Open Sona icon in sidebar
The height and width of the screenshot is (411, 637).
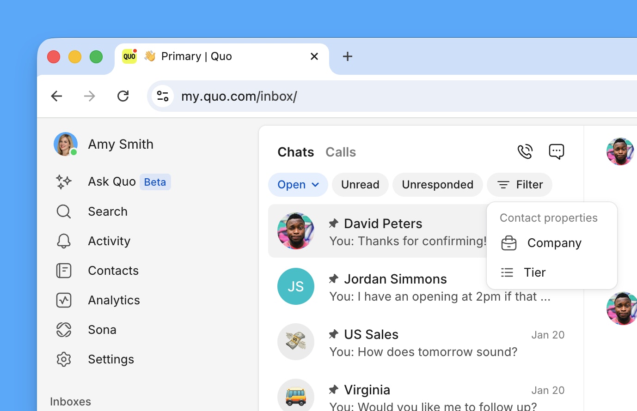(x=64, y=330)
